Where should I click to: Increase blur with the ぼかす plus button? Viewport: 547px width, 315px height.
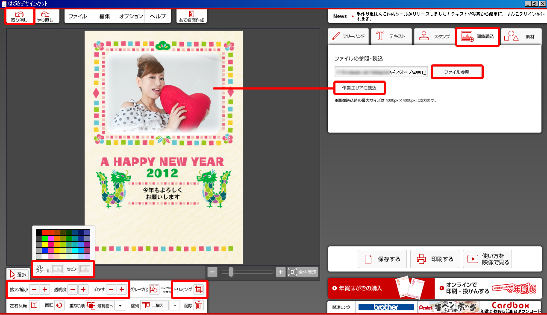122,290
